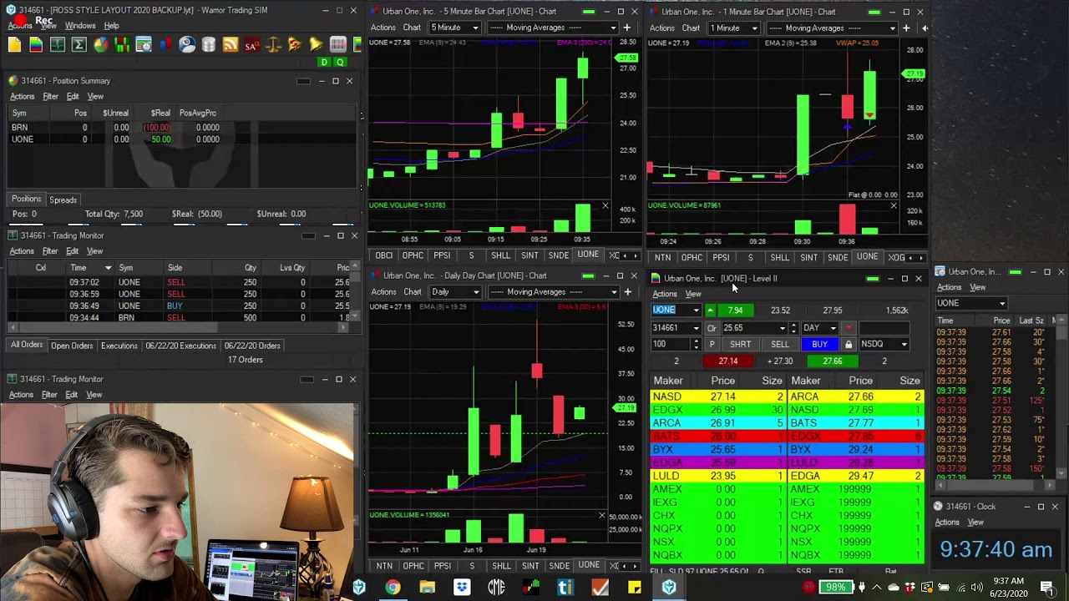Click the red-green heatmap toolbar icon

click(x=123, y=45)
